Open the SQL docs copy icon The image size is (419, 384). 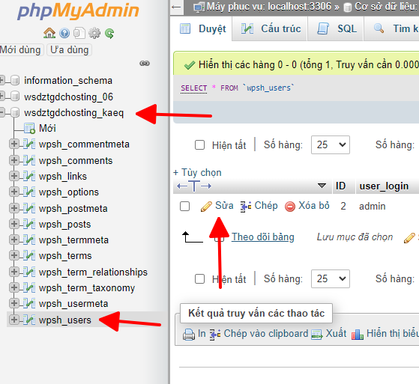pos(79,33)
